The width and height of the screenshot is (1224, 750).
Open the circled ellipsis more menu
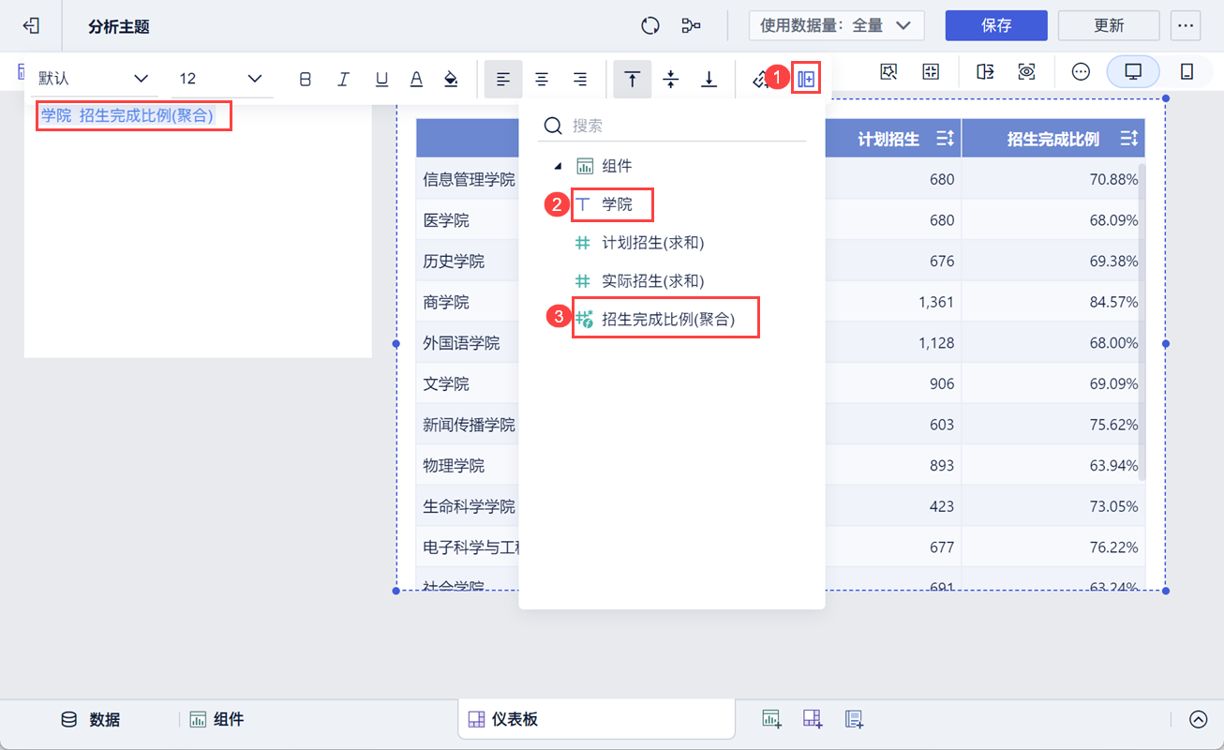tap(1081, 72)
